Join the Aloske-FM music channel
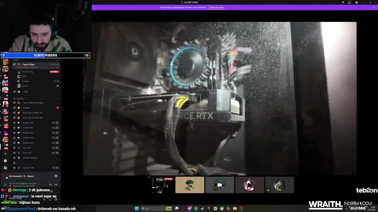 (x=36, y=168)
